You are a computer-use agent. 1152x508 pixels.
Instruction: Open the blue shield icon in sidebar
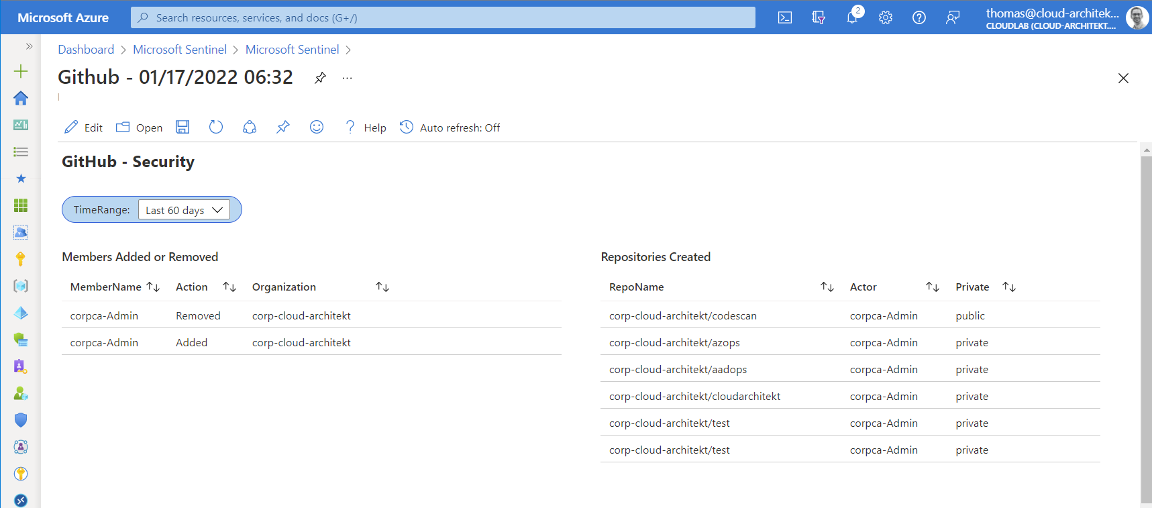click(21, 420)
